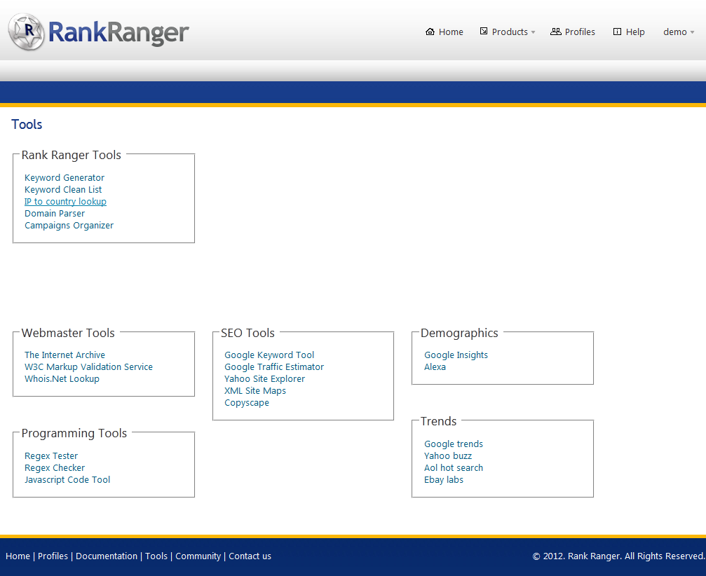Click the Profiles people icon
Screen dimensions: 706x576
coord(555,32)
